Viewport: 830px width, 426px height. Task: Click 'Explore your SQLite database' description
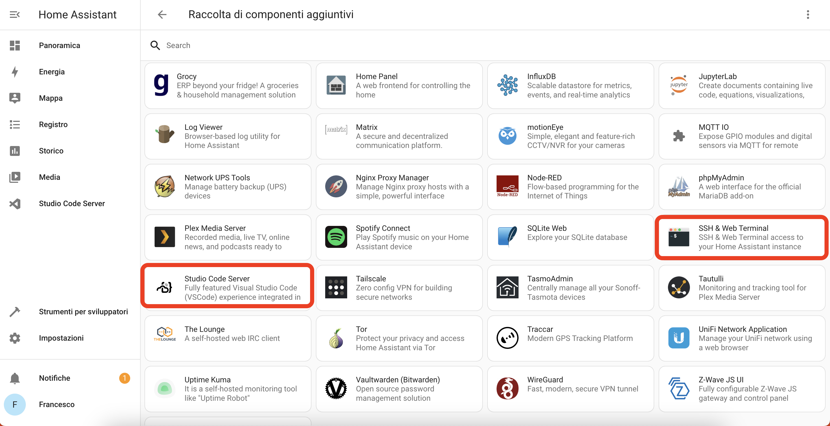point(577,237)
